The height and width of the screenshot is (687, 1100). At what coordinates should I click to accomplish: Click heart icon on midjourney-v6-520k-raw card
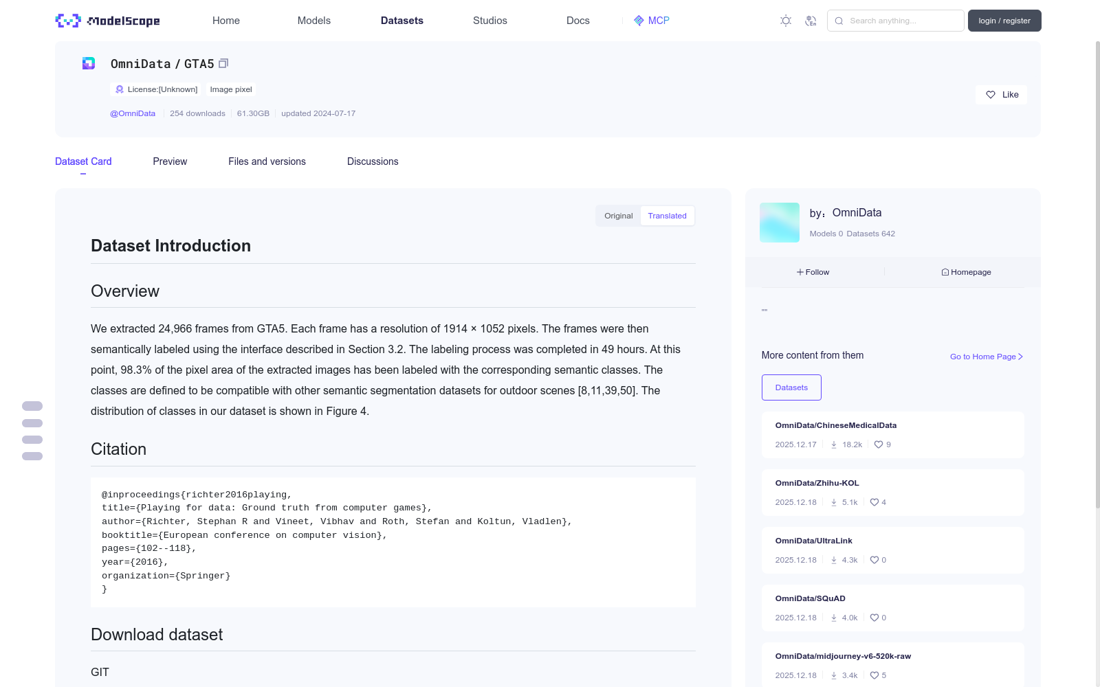(x=874, y=675)
